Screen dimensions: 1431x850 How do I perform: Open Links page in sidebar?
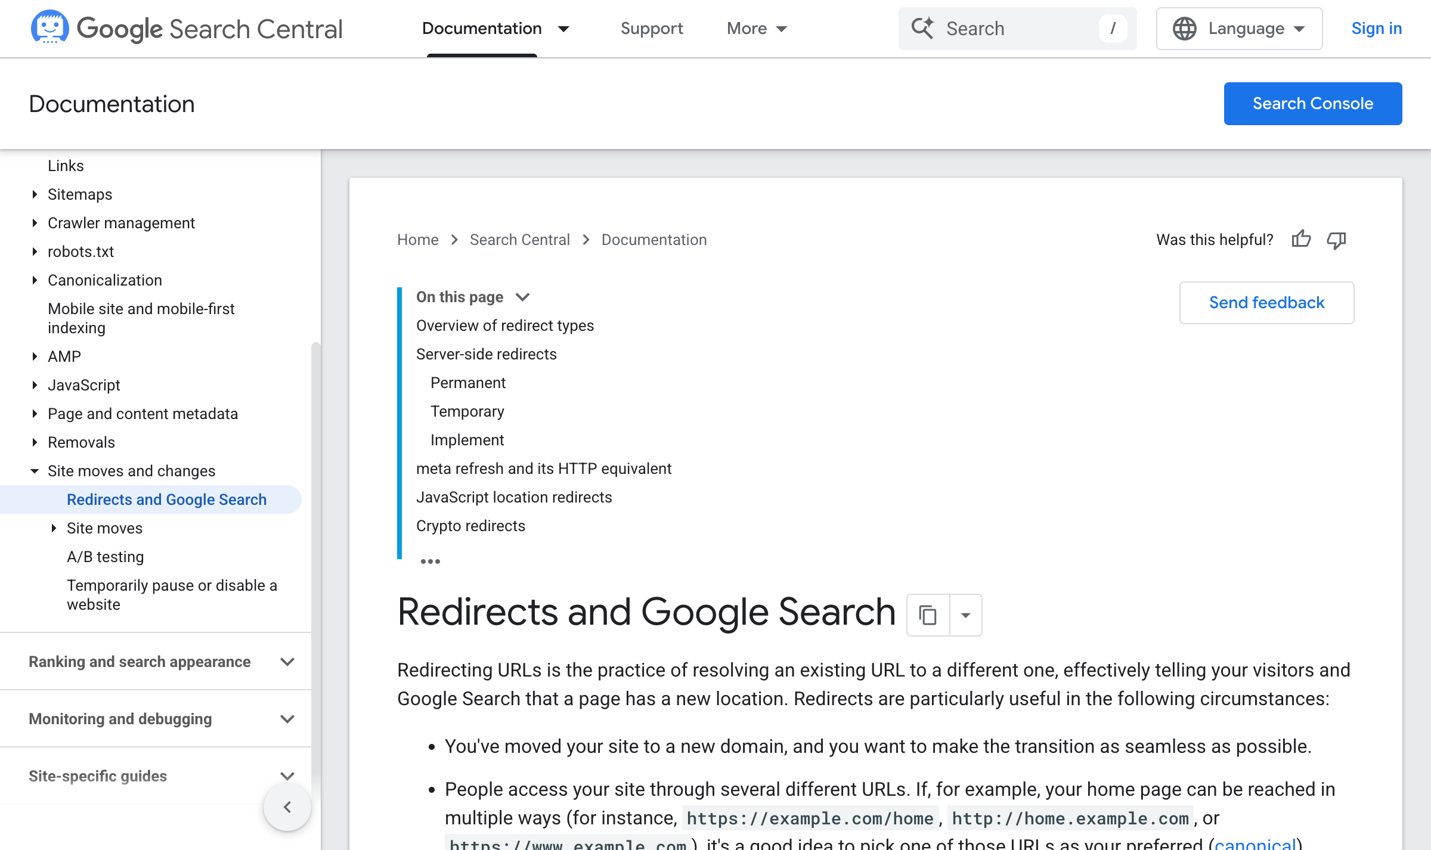point(66,166)
